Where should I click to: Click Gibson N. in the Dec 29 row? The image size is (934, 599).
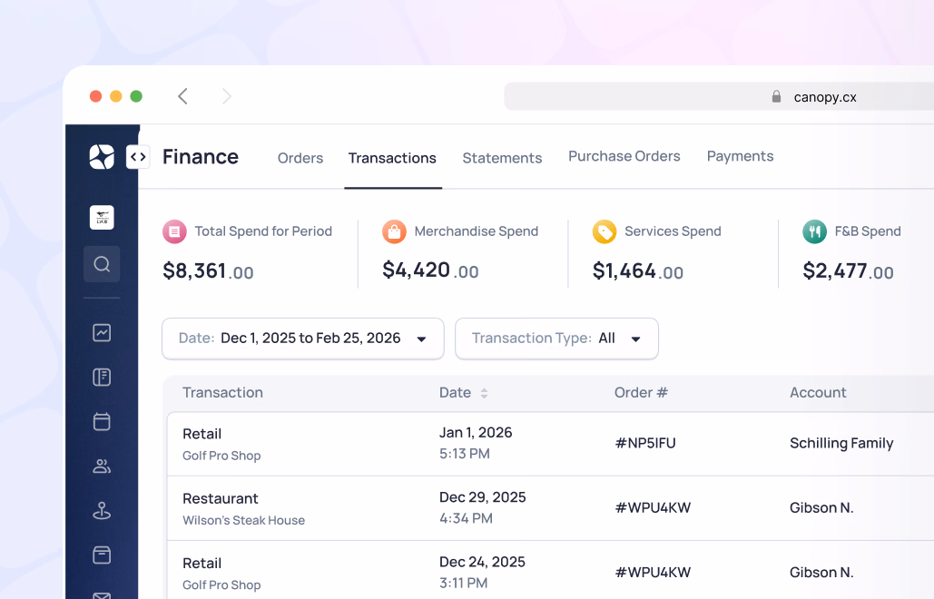(821, 508)
